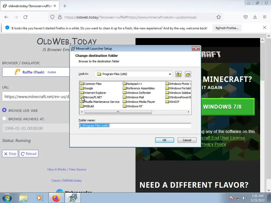This screenshot has height=203, width=271.
Task: Select the Windows Portable Devices folder
Action: 178,88
